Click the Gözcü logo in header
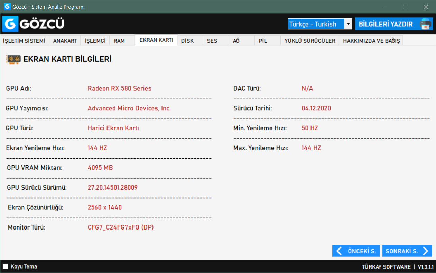The height and width of the screenshot is (273, 436). [x=33, y=24]
